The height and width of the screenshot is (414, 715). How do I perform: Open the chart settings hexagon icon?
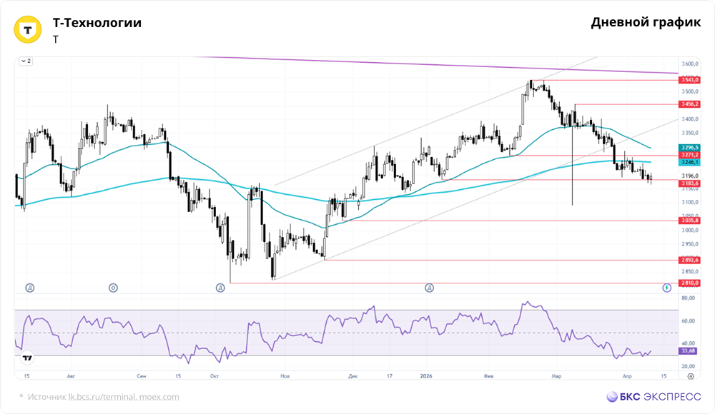691,376
